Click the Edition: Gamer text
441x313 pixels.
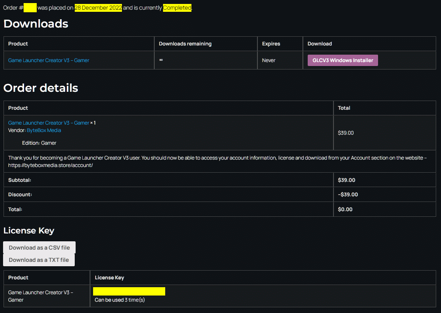tap(39, 143)
